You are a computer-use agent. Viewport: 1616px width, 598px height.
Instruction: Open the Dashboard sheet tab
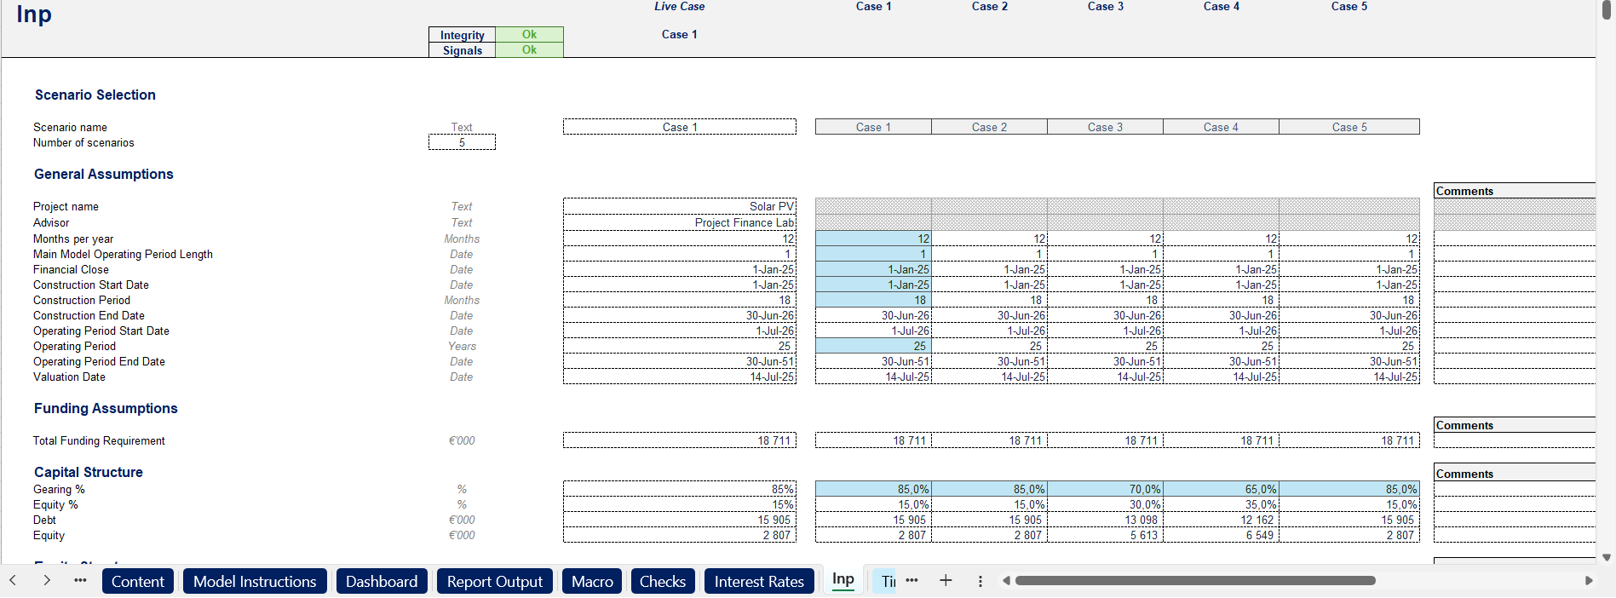click(x=382, y=581)
